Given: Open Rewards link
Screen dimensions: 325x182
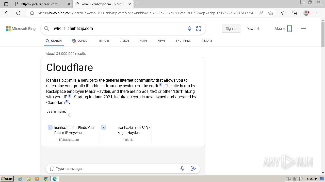Looking at the screenshot, I should pos(253,29).
